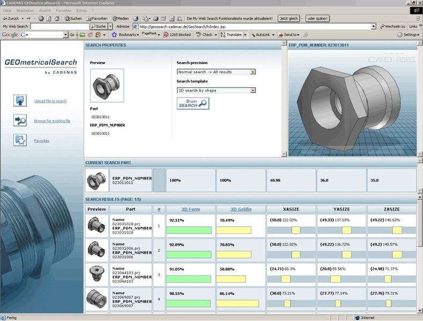
Task: Open the Search precision dropdown
Action: pyautogui.click(x=253, y=72)
